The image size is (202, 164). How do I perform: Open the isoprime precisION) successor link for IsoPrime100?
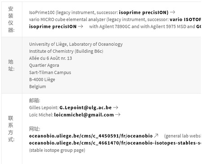pyautogui.click(x=144, y=13)
